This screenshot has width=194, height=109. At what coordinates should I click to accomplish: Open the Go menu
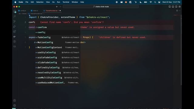[x=53, y=2]
